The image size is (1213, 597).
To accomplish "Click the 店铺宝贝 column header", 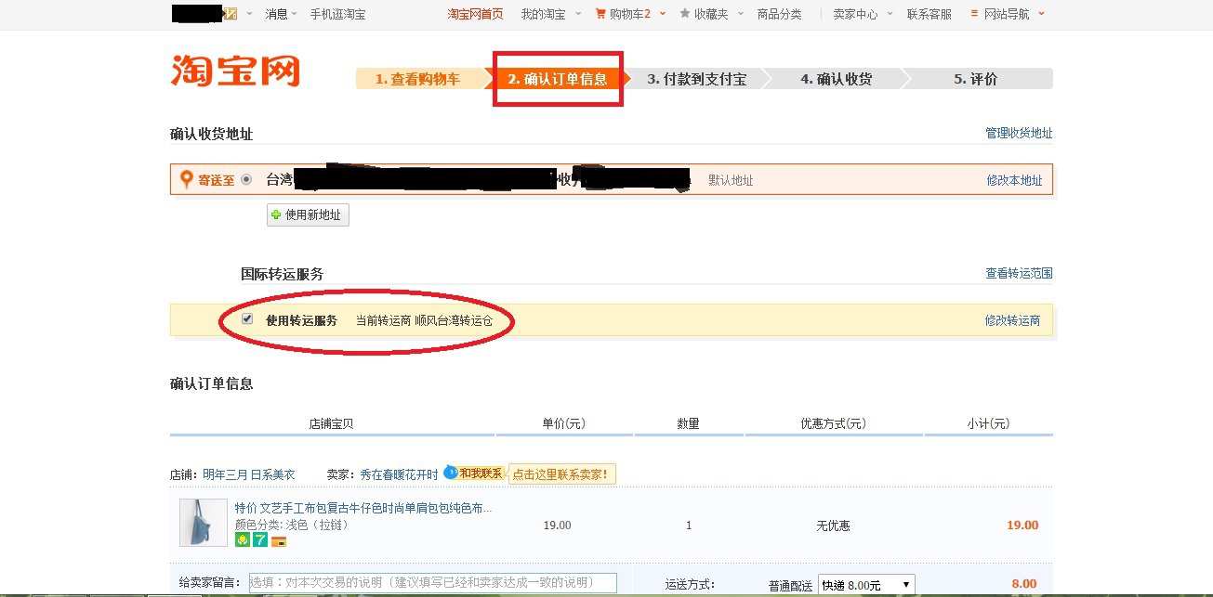I will pos(331,423).
